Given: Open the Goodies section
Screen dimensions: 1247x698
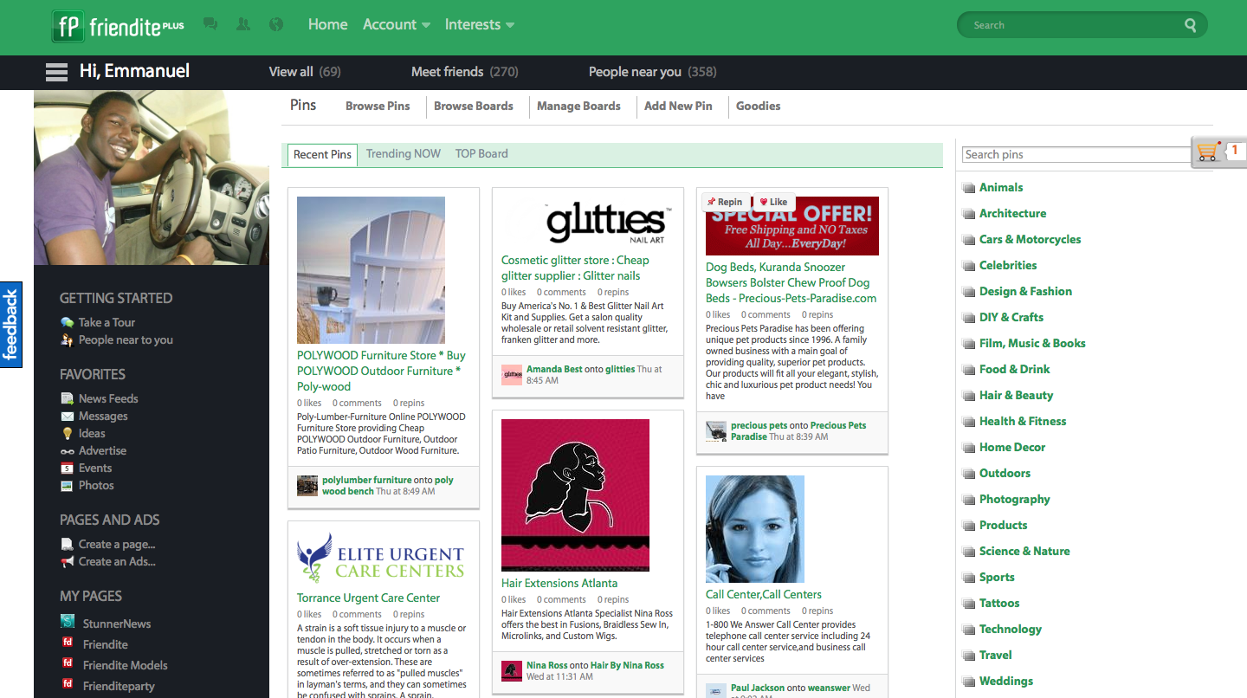Looking at the screenshot, I should coord(759,106).
